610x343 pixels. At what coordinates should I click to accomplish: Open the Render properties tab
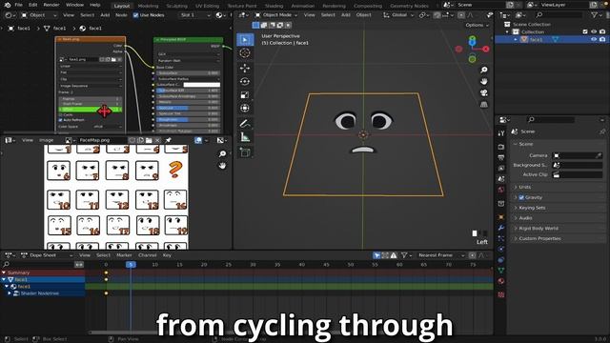(501, 147)
